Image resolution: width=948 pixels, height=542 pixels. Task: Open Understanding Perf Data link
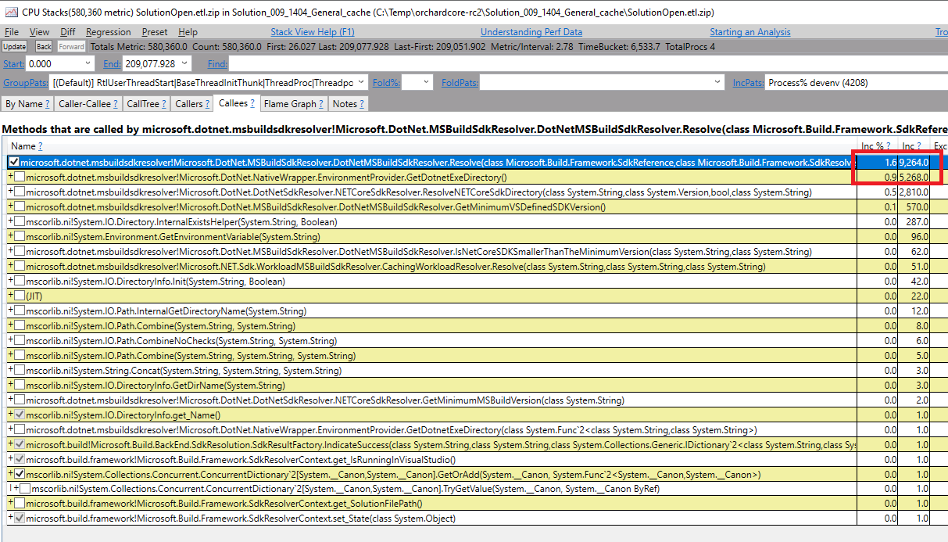[531, 32]
